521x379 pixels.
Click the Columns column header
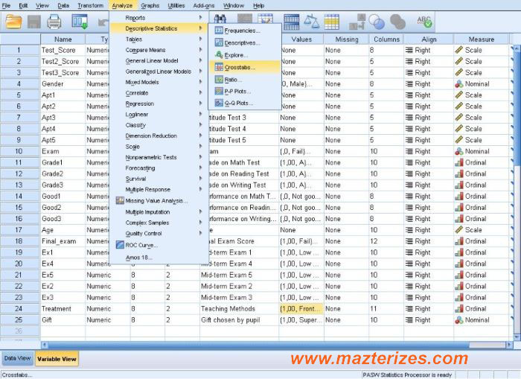click(x=386, y=39)
